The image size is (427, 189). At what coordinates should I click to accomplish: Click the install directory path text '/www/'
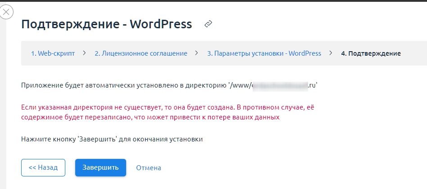273,85
